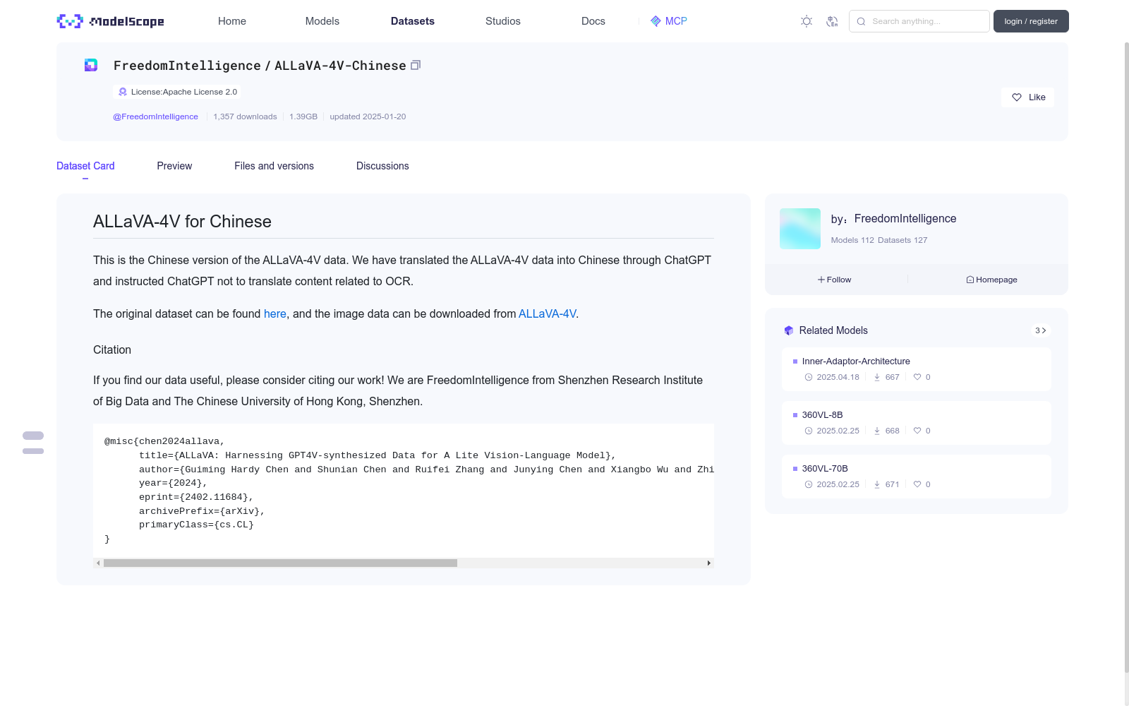The image size is (1129, 706).
Task: Open FreedomIntelligence in the dataset title
Action: click(187, 66)
